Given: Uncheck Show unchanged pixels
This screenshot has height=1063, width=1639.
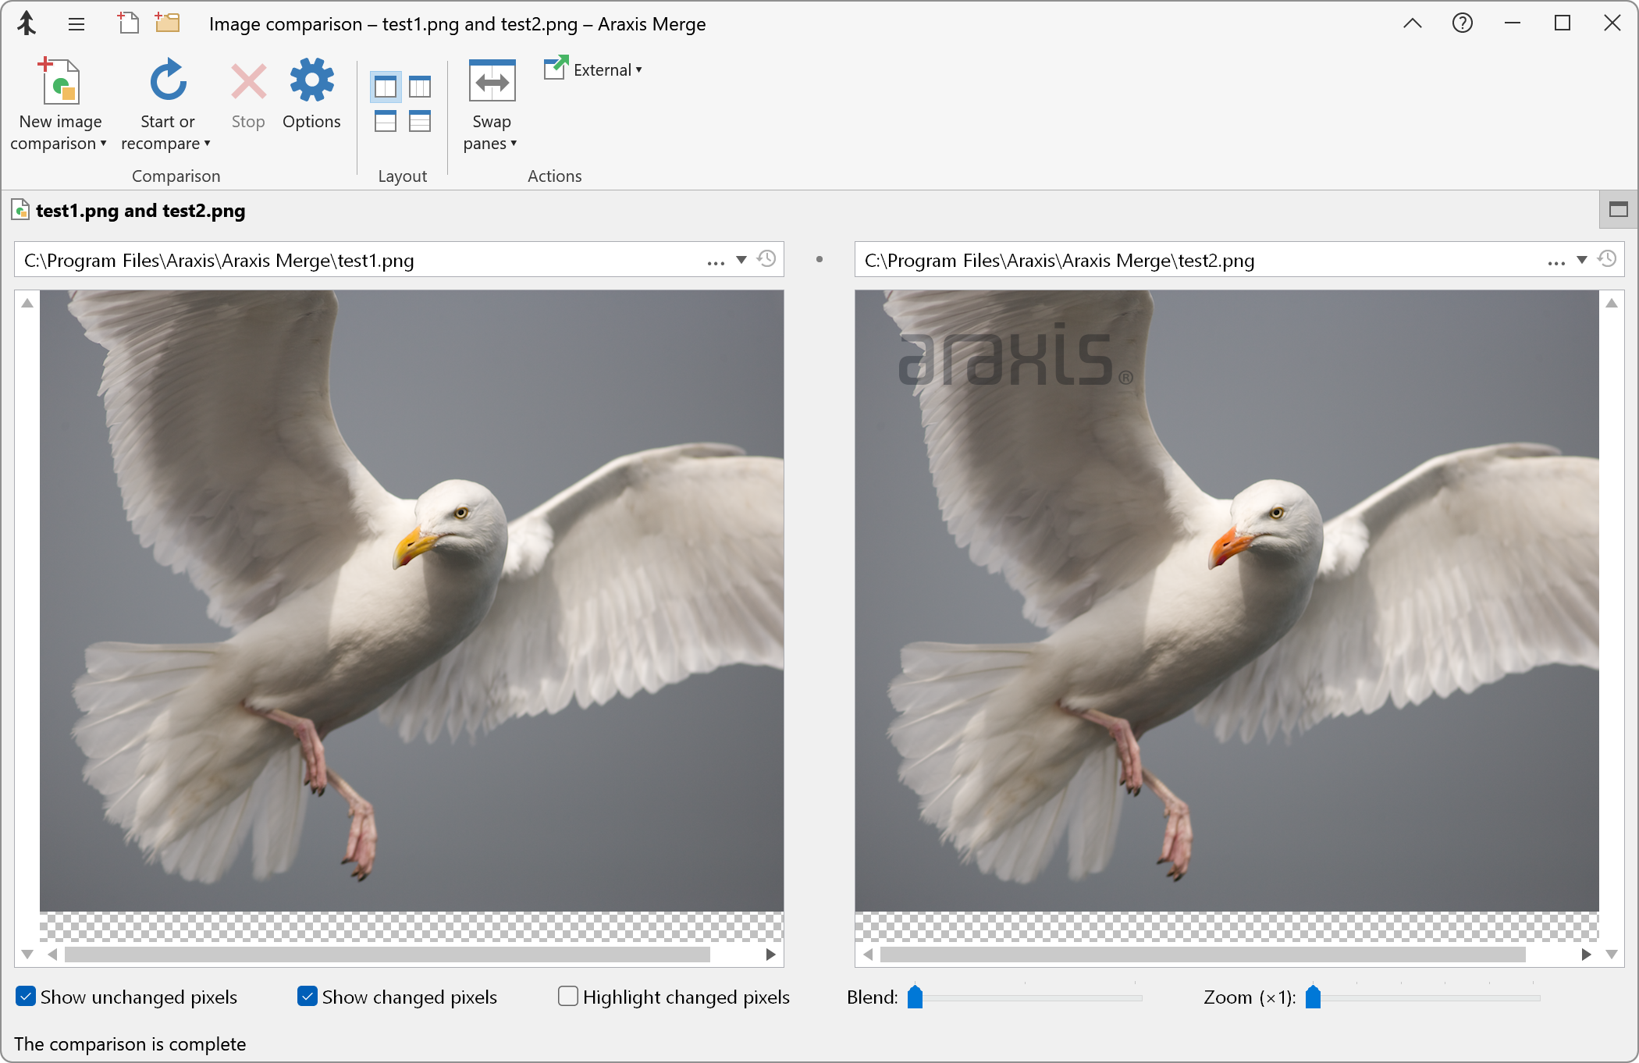Looking at the screenshot, I should point(26,997).
